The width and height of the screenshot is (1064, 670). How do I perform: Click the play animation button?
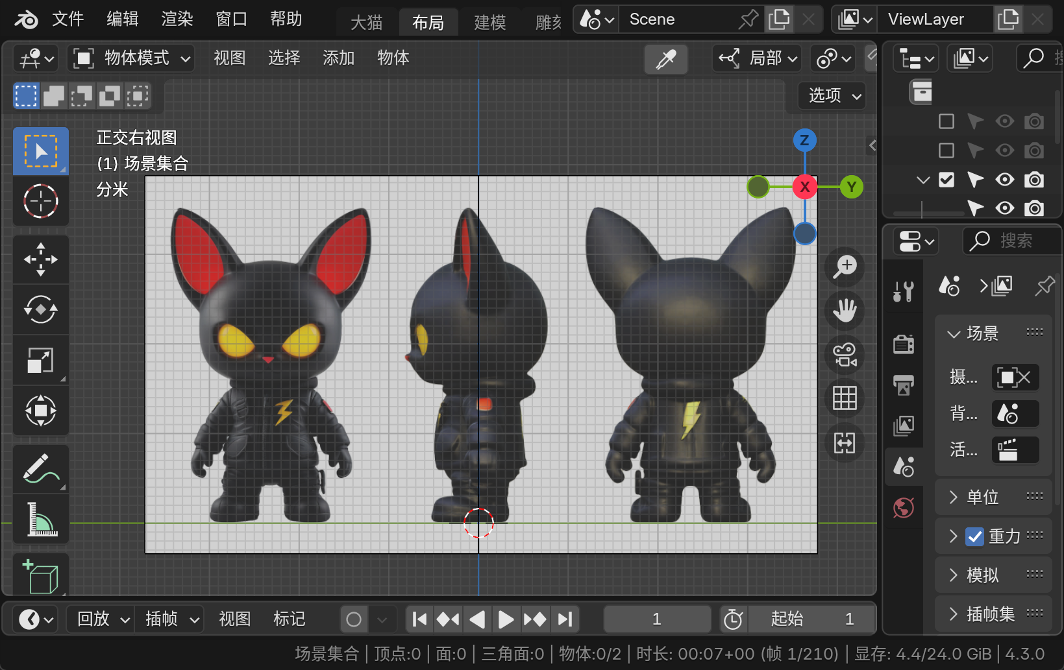(506, 619)
